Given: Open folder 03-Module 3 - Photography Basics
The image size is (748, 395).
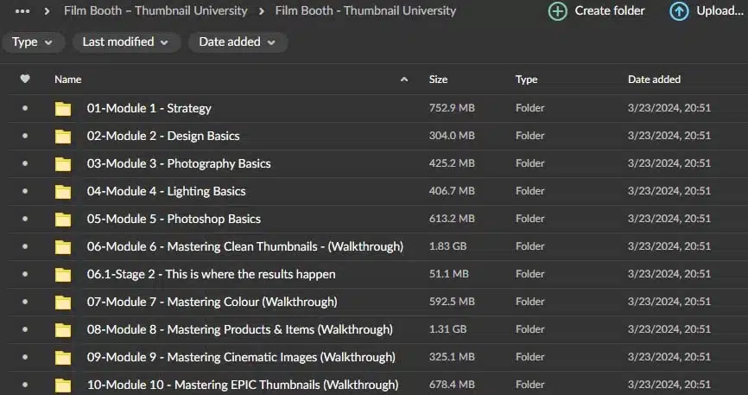Looking at the screenshot, I should pos(179,164).
